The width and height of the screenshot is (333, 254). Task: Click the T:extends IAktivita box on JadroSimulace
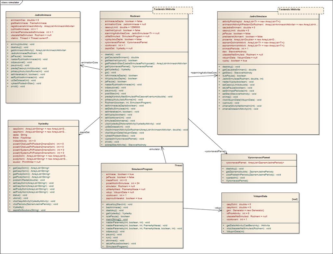click(x=301, y=11)
